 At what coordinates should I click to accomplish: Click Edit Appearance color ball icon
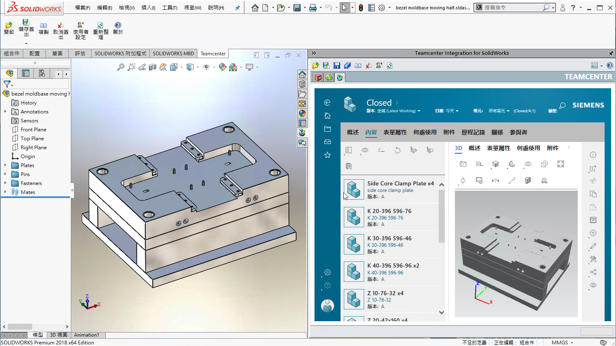(x=222, y=67)
